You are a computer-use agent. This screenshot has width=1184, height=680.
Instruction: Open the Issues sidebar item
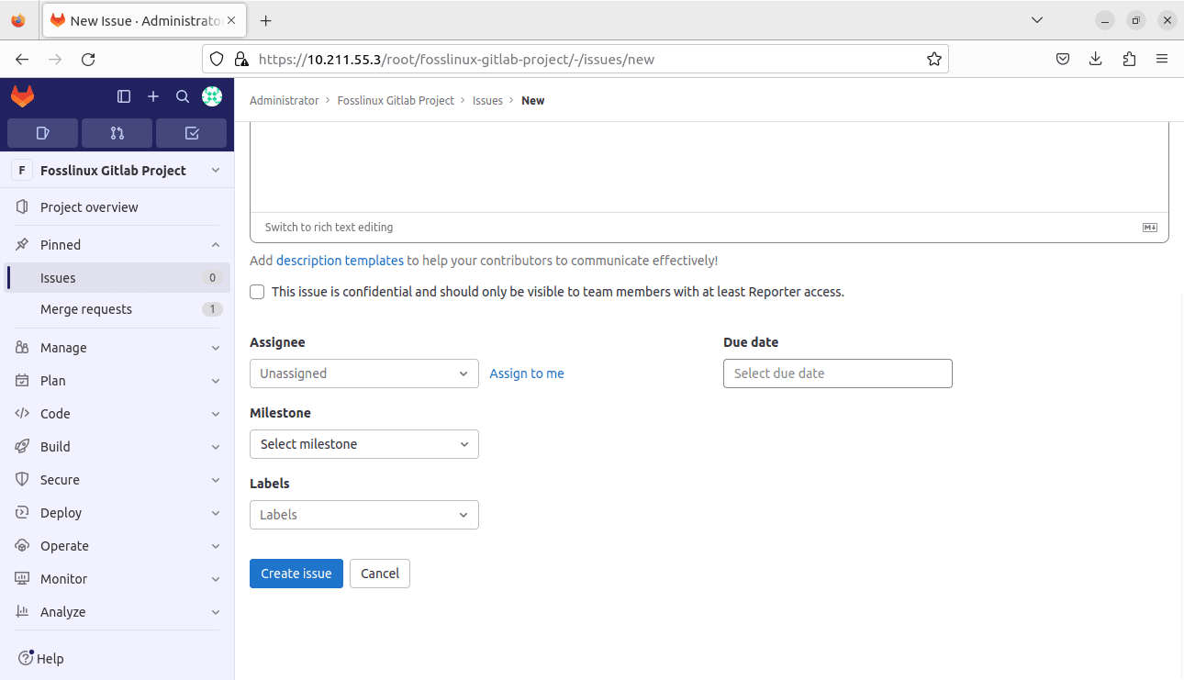[117, 278]
